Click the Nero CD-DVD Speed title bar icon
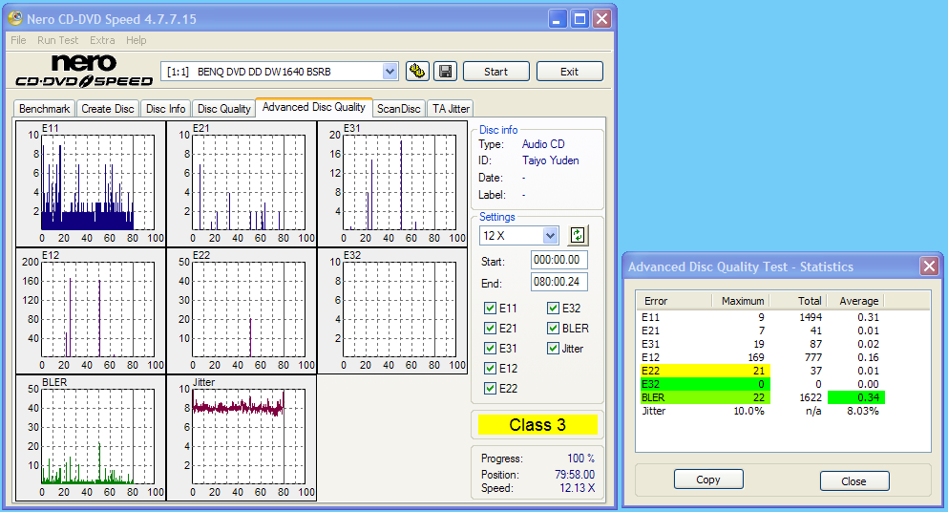948x512 pixels. pos(15,19)
